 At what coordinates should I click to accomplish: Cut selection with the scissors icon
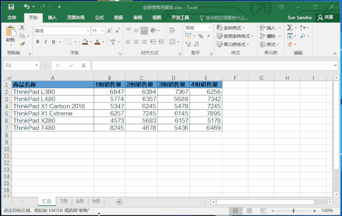tap(22, 28)
